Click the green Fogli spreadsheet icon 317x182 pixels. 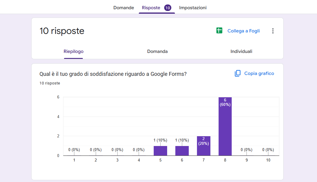point(220,30)
